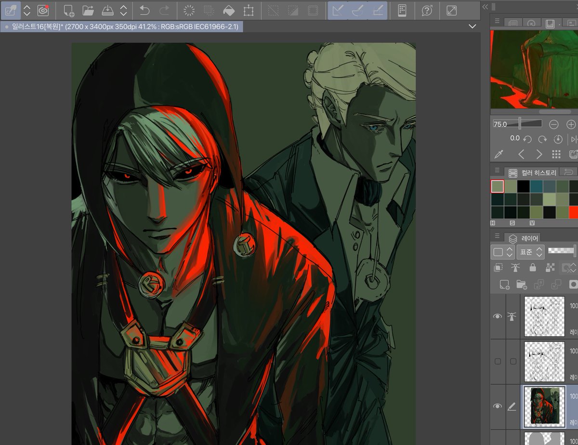Zoom out Sub View with minus button
The width and height of the screenshot is (578, 445).
(x=554, y=124)
